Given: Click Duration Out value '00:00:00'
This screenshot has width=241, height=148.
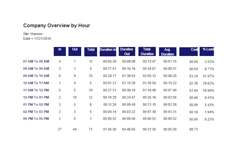Looking at the screenshot, I should pos(129,119).
